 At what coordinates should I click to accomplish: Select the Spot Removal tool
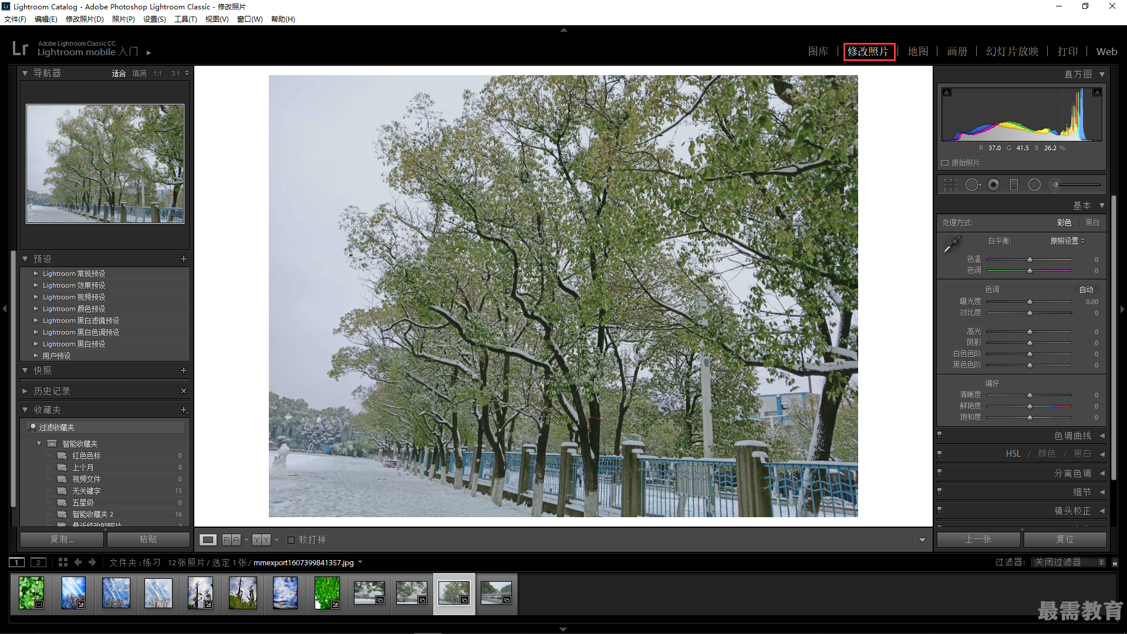pos(973,185)
